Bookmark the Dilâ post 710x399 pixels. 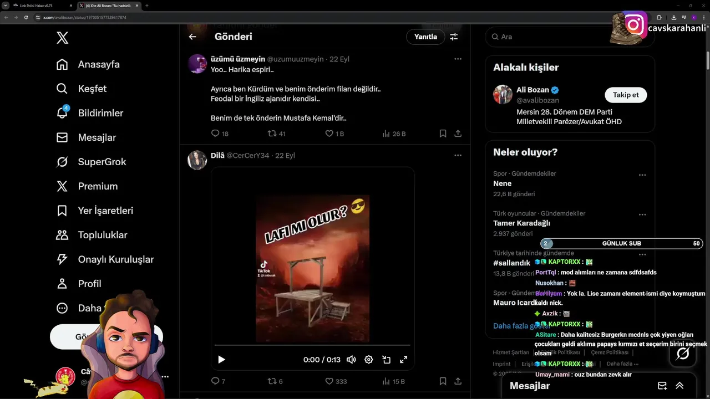tap(443, 381)
